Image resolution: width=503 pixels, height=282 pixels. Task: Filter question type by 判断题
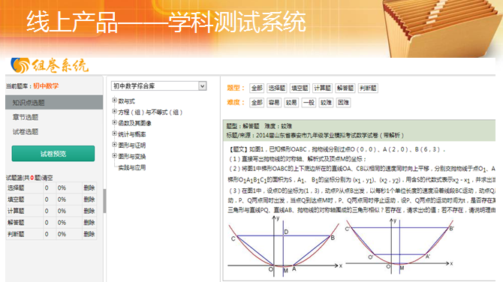(x=368, y=88)
